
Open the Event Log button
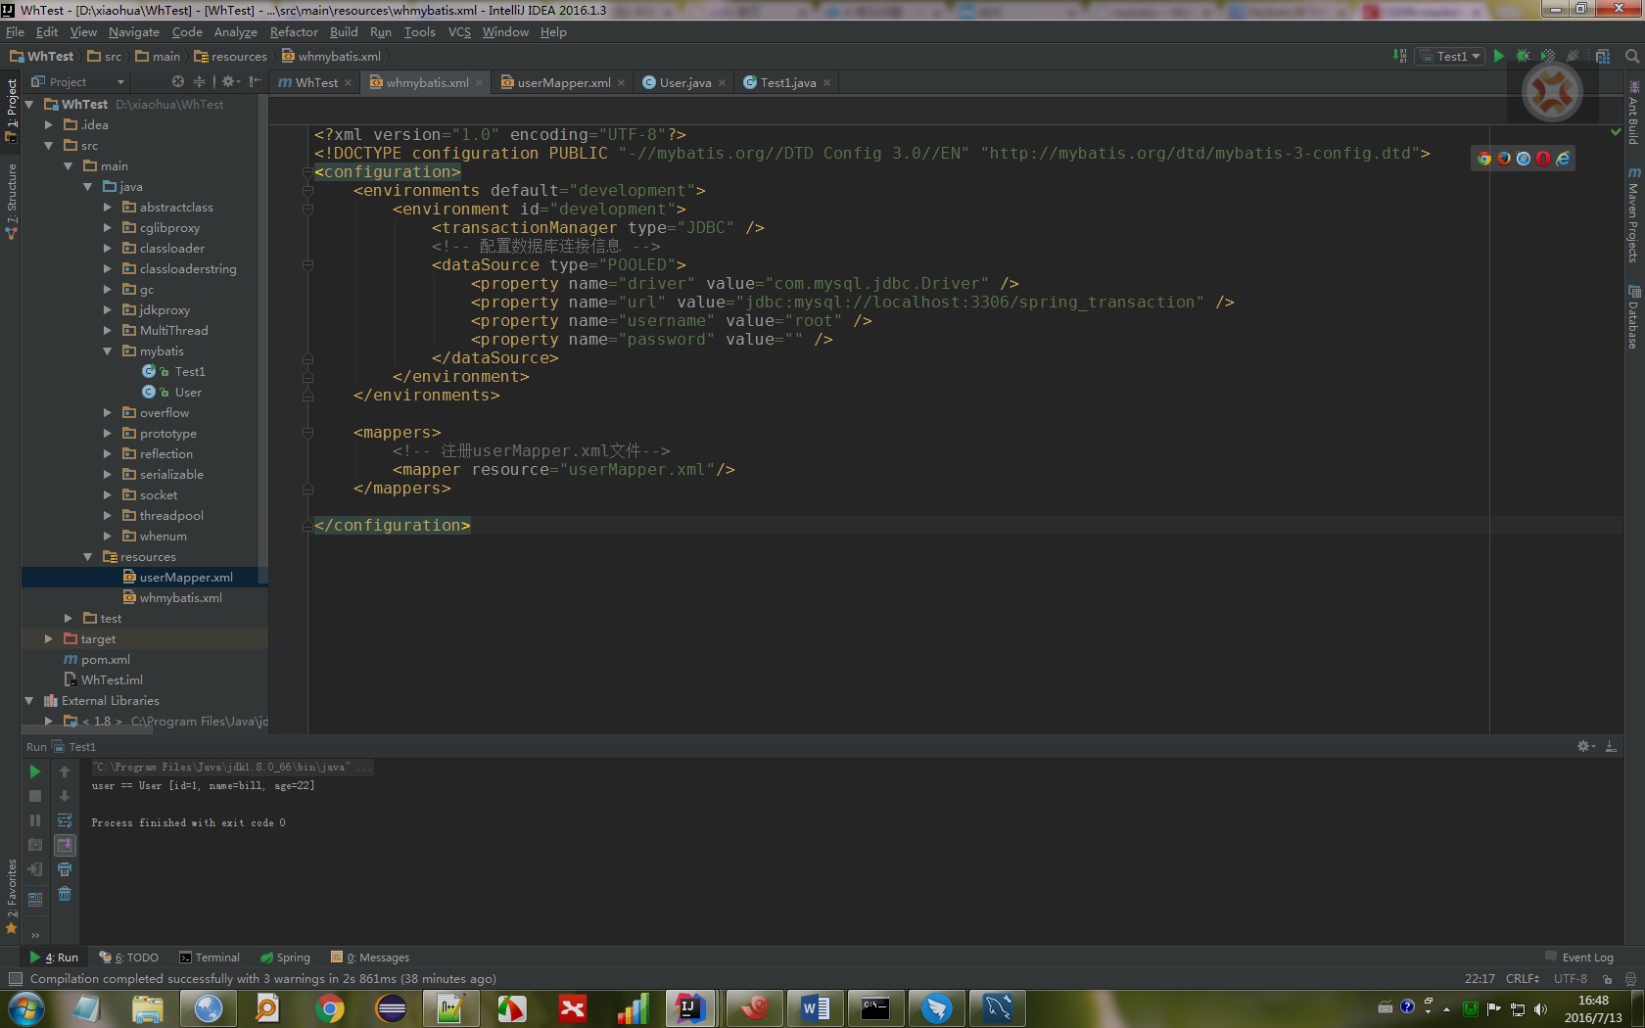pyautogui.click(x=1579, y=958)
